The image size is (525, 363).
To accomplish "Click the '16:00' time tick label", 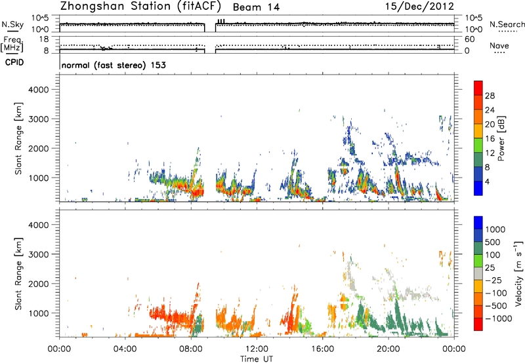I will coord(322,349).
